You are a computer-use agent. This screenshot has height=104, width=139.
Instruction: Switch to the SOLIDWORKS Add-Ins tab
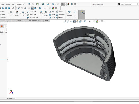coord(36,21)
